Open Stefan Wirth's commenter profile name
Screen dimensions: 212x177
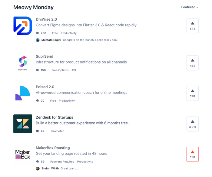click(x=50, y=168)
